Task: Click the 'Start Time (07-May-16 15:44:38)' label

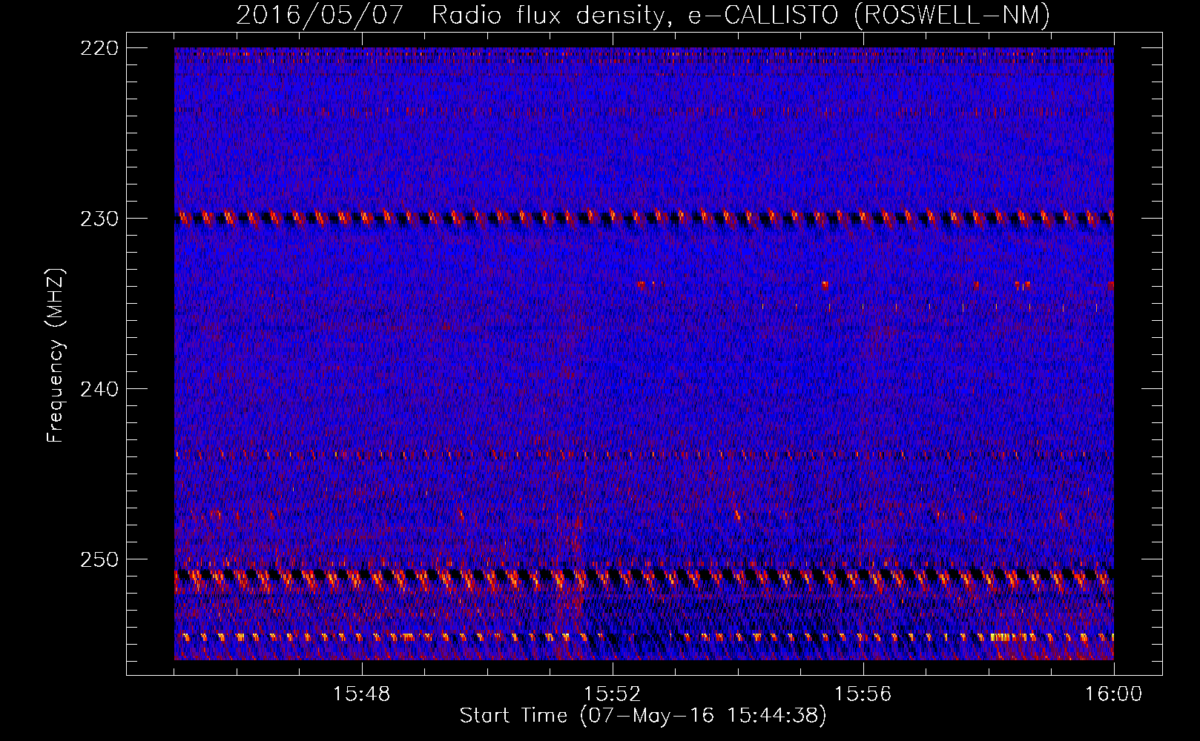Action: 643,716
